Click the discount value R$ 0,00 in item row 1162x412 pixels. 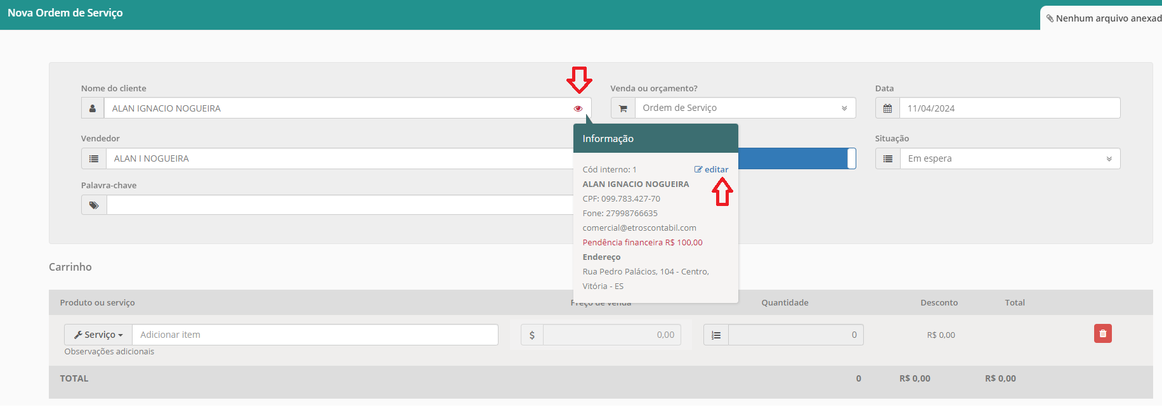coord(941,335)
